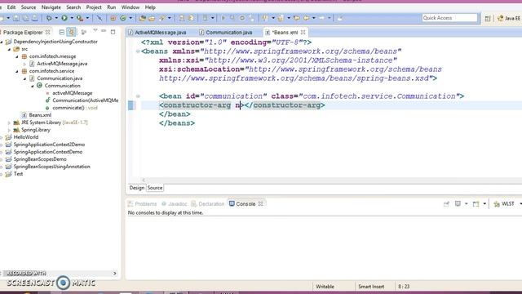The width and height of the screenshot is (522, 294).
Task: Open dropdown arrow next to Run button
Action: coord(72,18)
